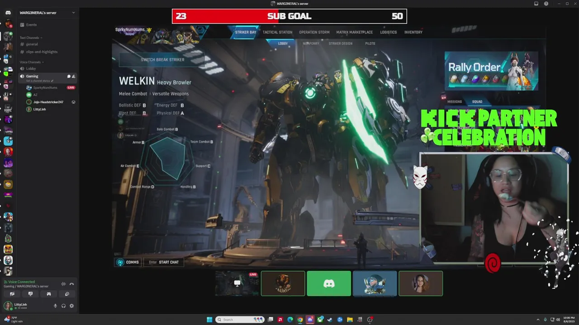579x325 pixels.
Task: Select the Gaming voice channel
Action: point(47,78)
